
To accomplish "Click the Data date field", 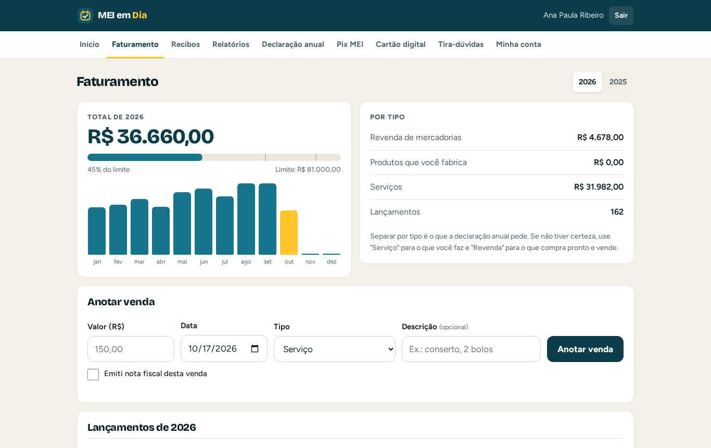I will coord(224,349).
